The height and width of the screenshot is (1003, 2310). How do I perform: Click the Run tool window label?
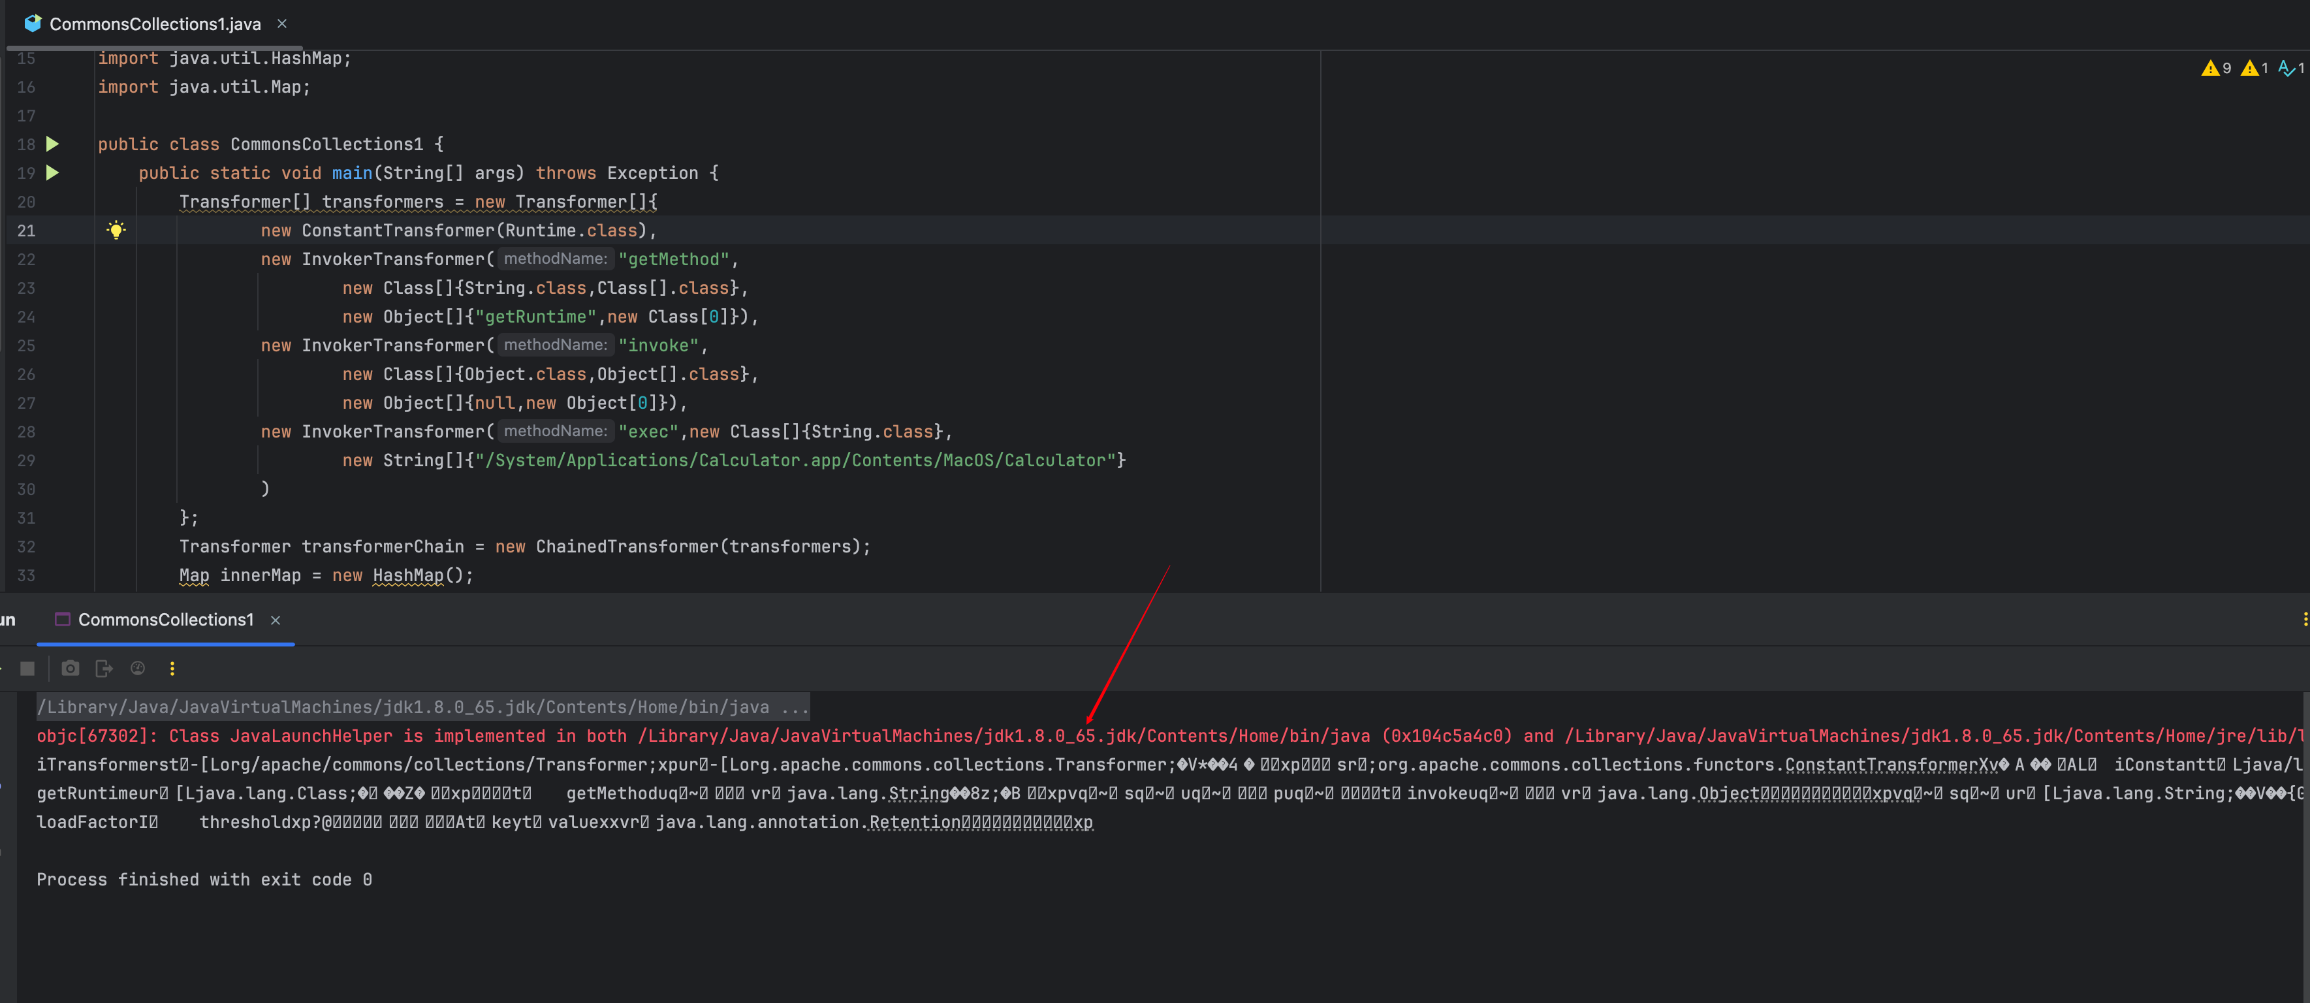click(x=8, y=620)
